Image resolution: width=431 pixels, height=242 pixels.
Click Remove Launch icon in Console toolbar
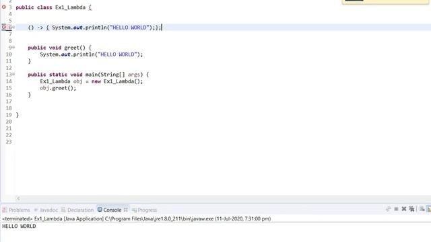tap(404, 209)
